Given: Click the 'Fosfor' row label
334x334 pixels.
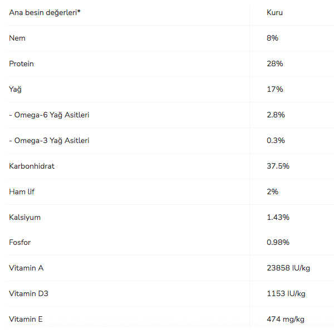Looking at the screenshot, I should click(x=21, y=242).
